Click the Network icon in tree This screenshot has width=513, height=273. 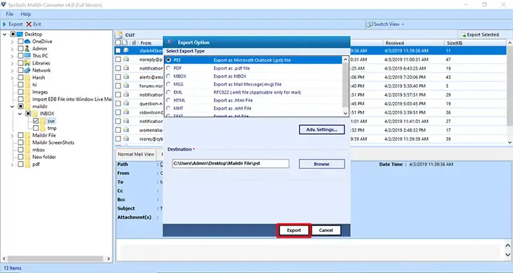pyautogui.click(x=27, y=70)
